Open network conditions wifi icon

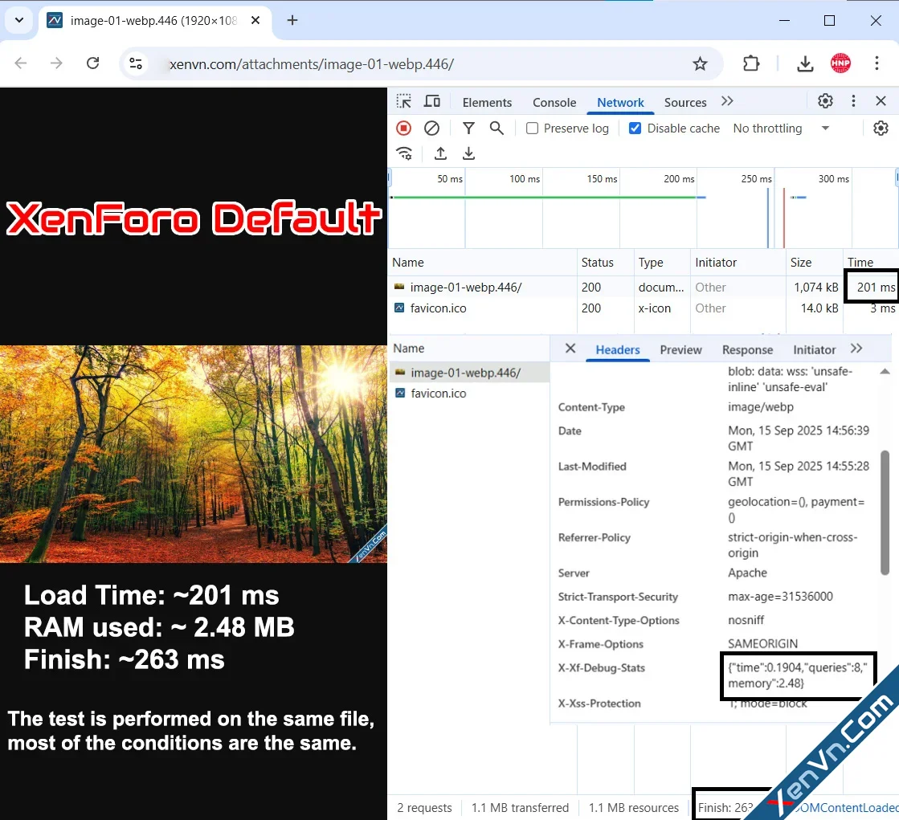(404, 153)
